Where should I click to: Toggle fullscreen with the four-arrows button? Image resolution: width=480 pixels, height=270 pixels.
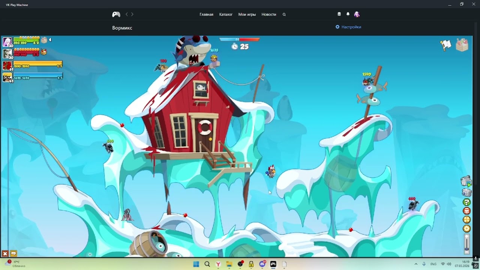(466, 220)
